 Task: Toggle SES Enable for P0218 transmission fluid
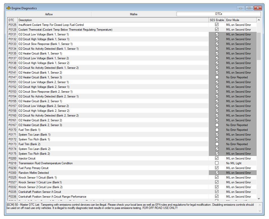(x=217, y=163)
